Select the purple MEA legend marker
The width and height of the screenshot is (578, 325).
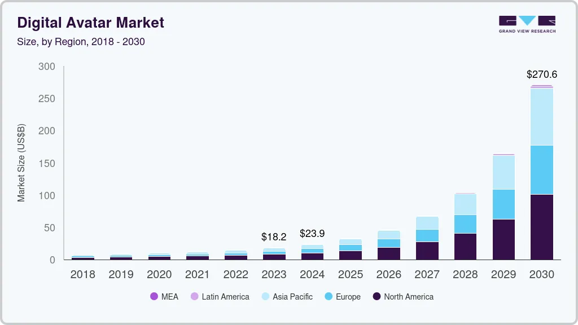click(x=154, y=296)
